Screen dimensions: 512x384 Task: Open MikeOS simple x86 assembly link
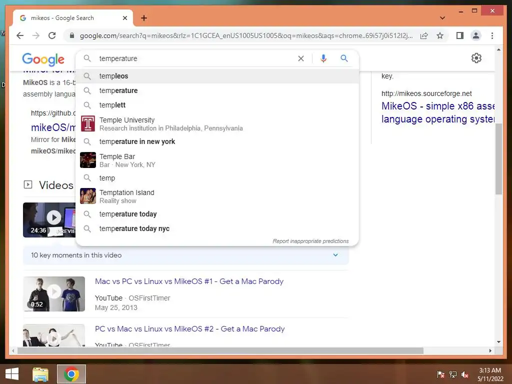[438, 112]
